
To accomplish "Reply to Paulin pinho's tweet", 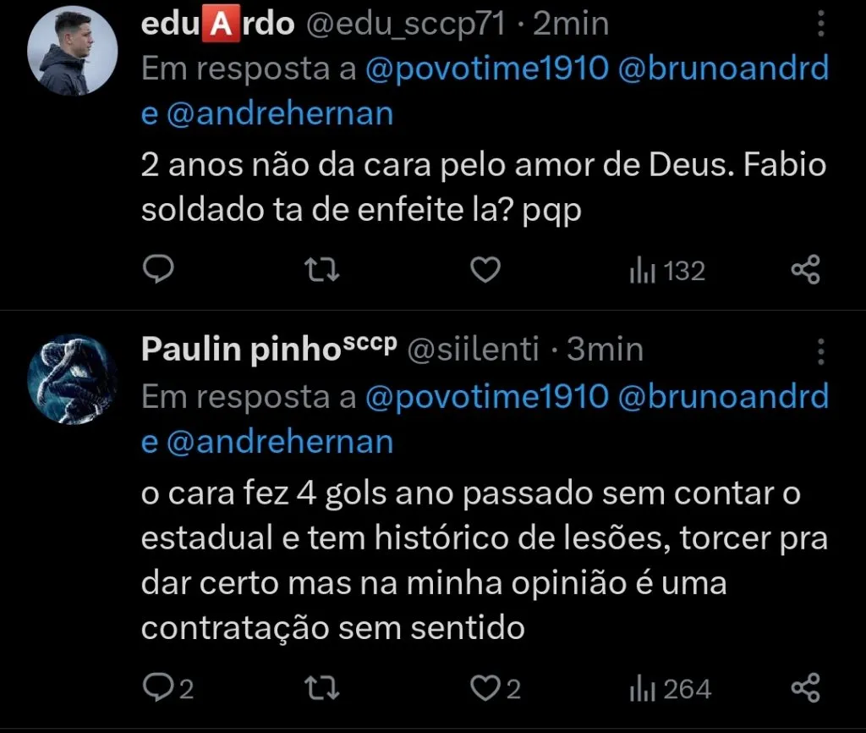I will (x=161, y=688).
